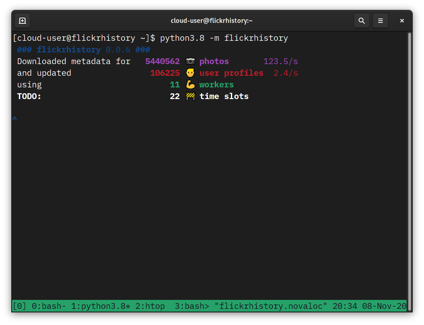Click the purple "photos" label
Viewport: 424px width, 325px height.
pyautogui.click(x=214, y=61)
